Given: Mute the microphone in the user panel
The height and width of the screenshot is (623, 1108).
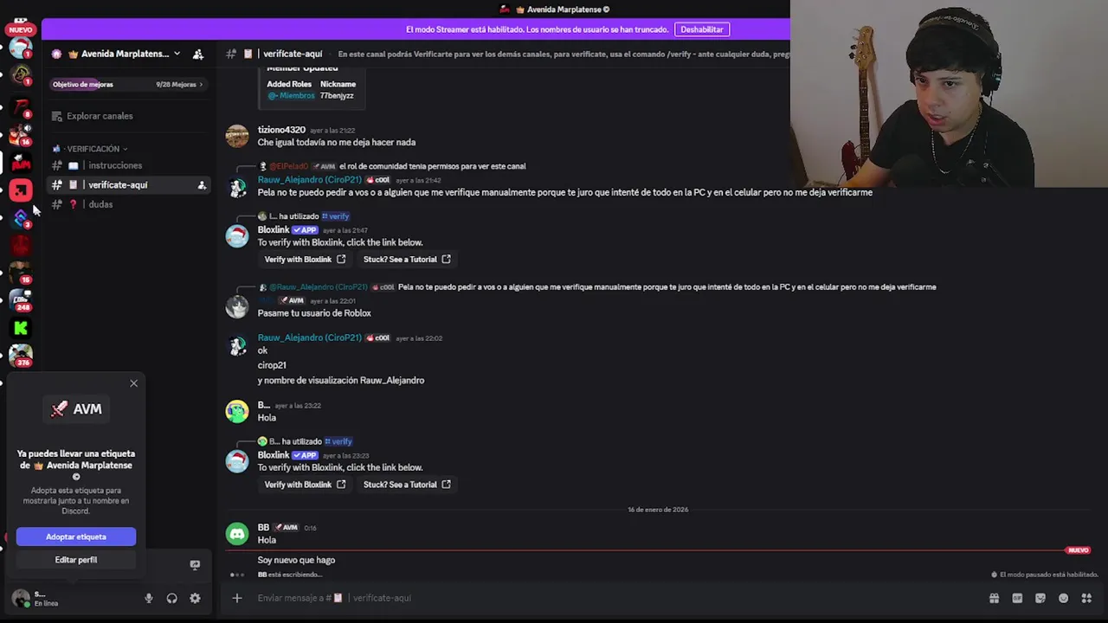Looking at the screenshot, I should click(149, 598).
